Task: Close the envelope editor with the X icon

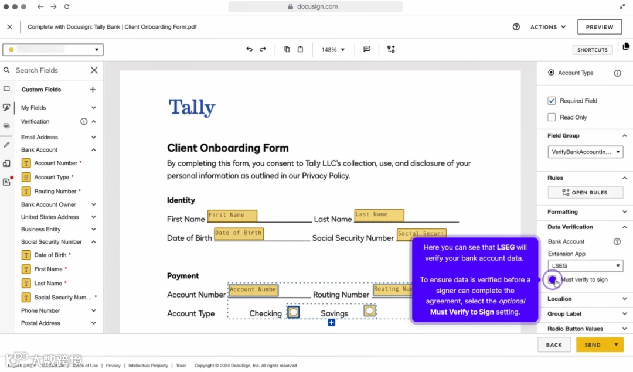Action: point(10,27)
